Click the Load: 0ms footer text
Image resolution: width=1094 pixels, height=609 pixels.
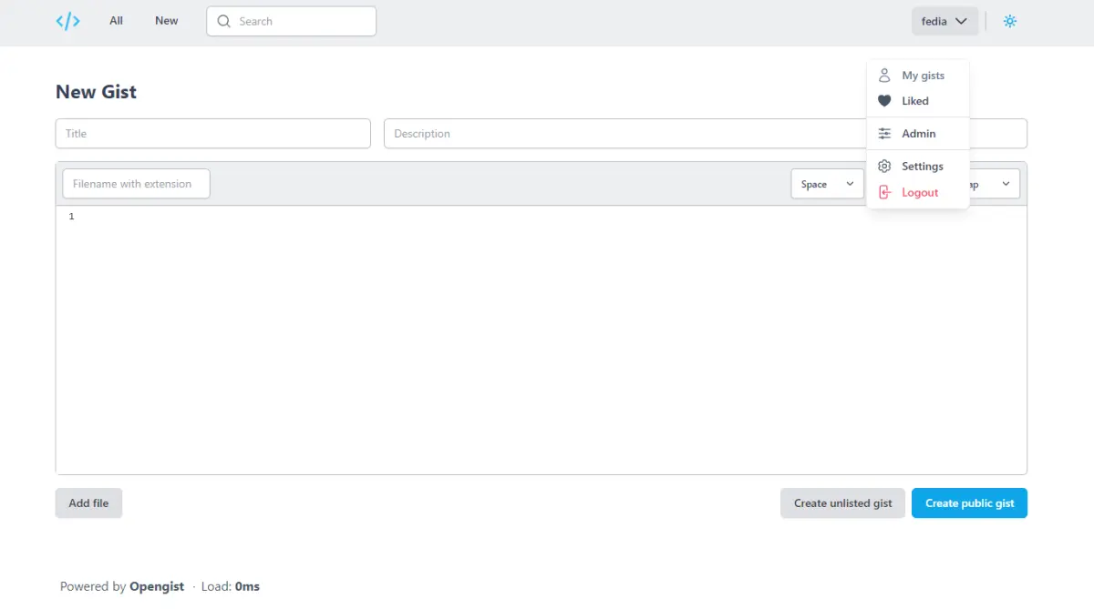click(231, 587)
